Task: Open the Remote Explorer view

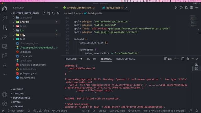Action: [4, 46]
